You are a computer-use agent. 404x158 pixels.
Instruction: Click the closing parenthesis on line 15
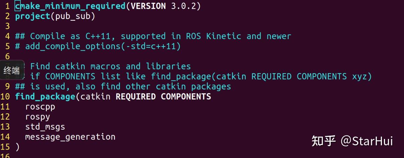tap(17, 147)
